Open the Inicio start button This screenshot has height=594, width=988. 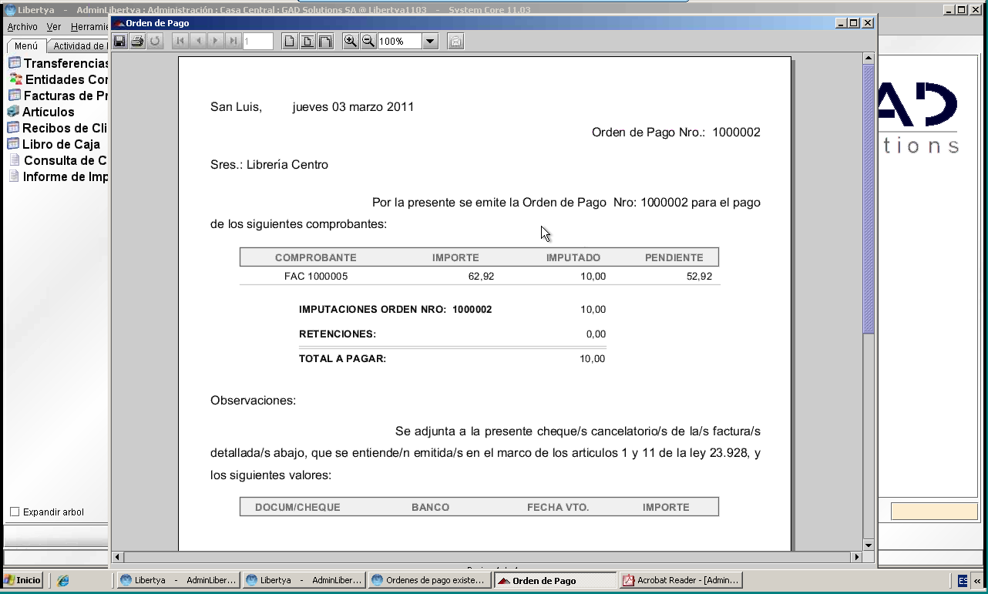coord(22,581)
